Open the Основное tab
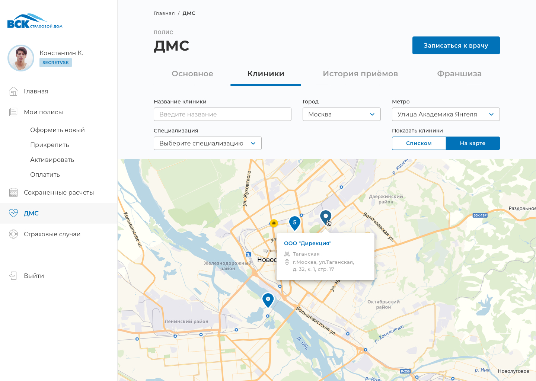 click(x=192, y=74)
